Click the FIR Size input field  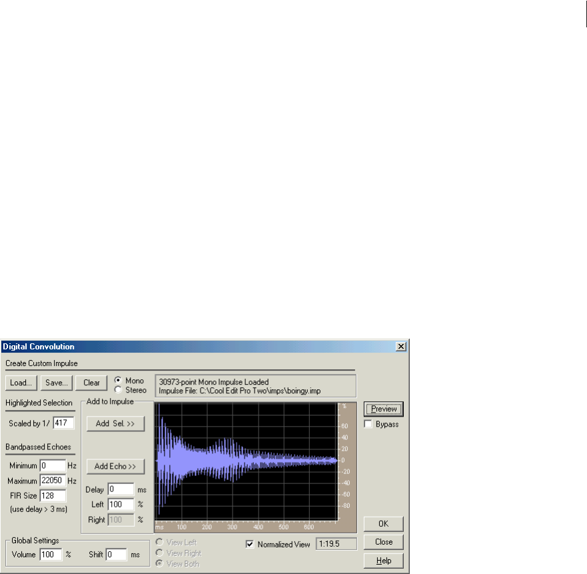click(x=53, y=496)
